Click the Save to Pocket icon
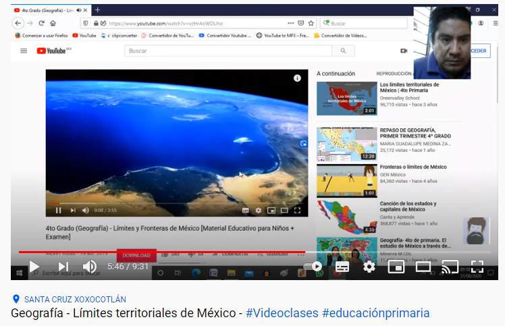 (x=301, y=23)
